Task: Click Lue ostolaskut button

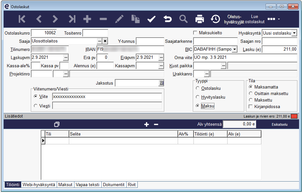Action: pos(254,19)
